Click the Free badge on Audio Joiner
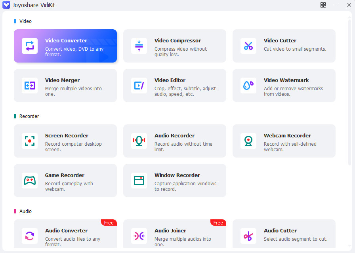This screenshot has height=253, width=355. point(218,223)
